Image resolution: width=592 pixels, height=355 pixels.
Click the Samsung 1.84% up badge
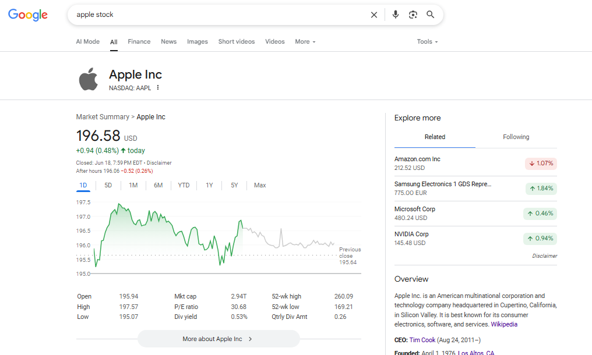[541, 188]
